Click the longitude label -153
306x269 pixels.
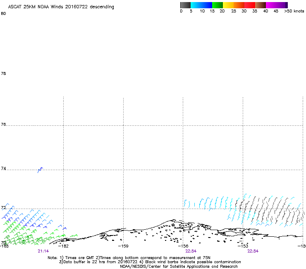243,246
